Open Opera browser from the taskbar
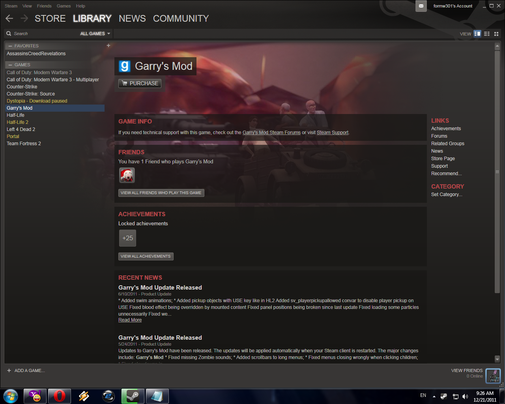The width and height of the screenshot is (505, 404). (60, 396)
